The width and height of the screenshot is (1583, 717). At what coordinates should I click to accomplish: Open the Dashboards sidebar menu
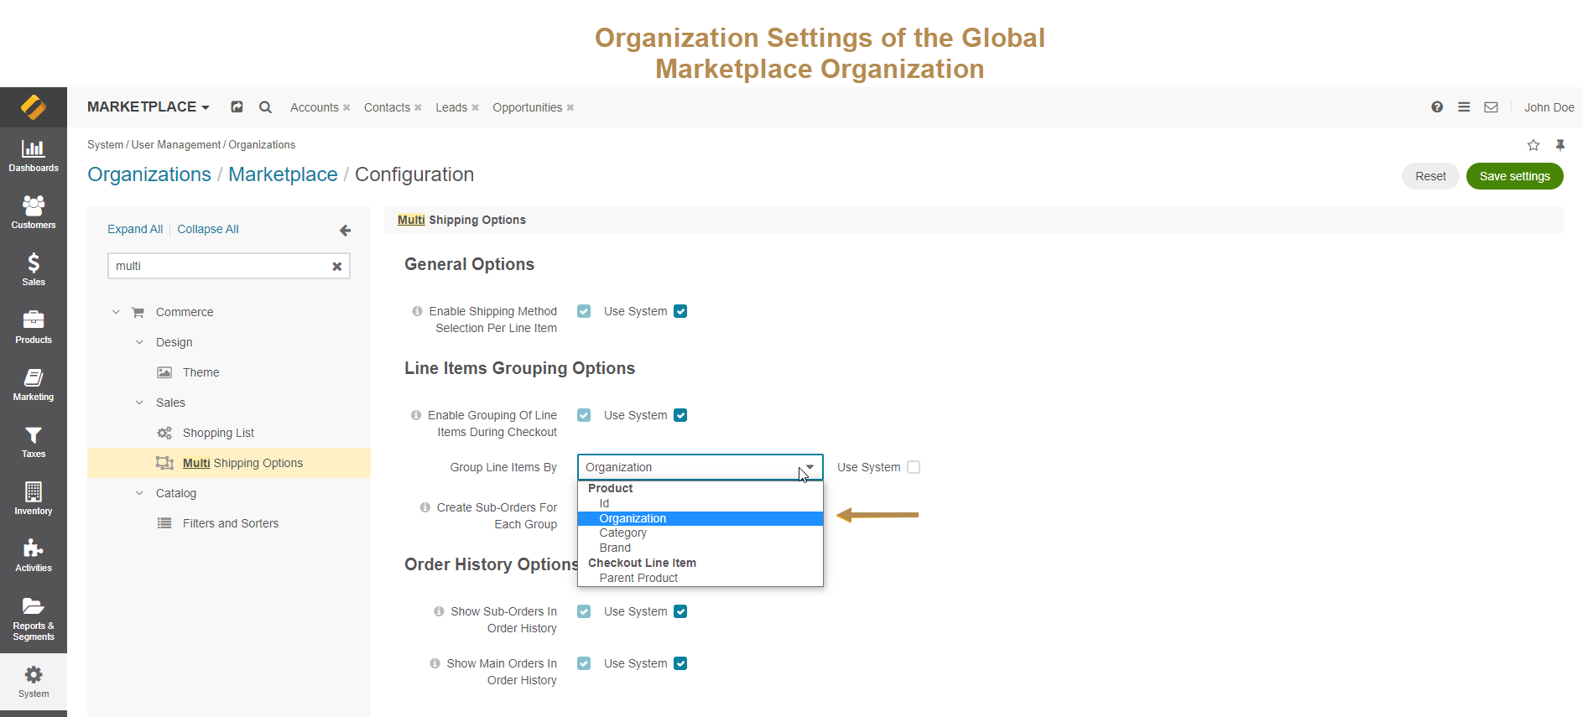pyautogui.click(x=34, y=156)
